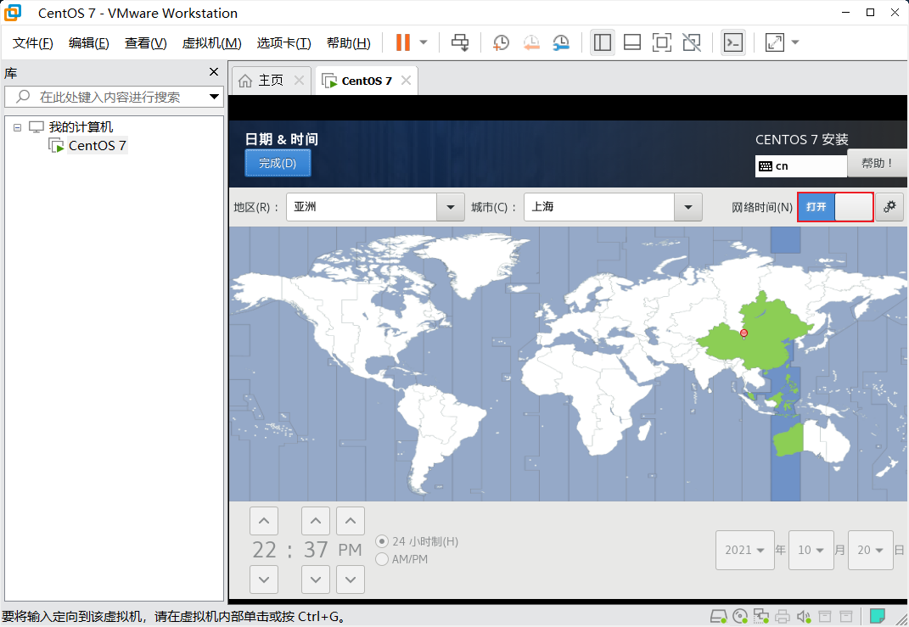909x627 pixels.
Task: Close the 库 library panel
Action: (x=214, y=72)
